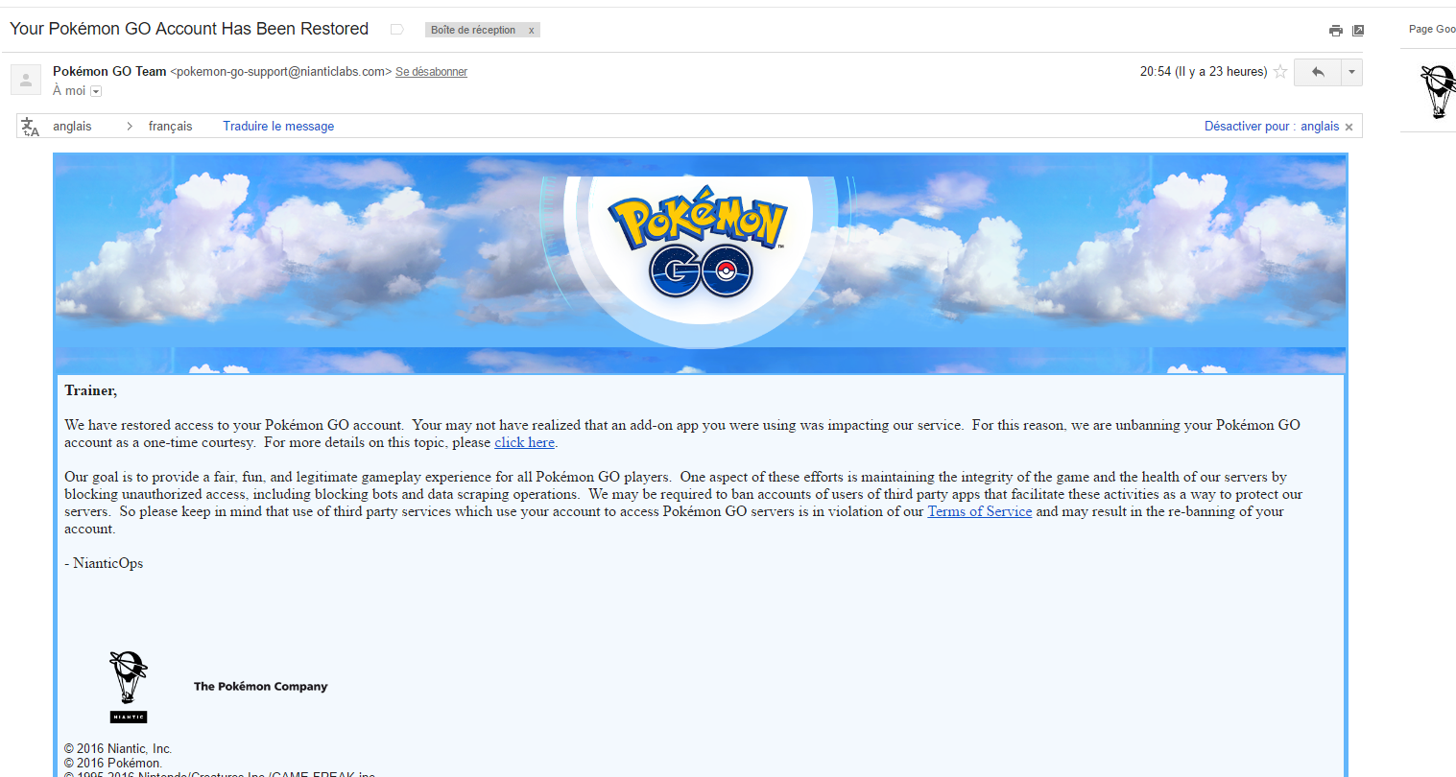Toggle the importance marker beside subject

point(396,30)
